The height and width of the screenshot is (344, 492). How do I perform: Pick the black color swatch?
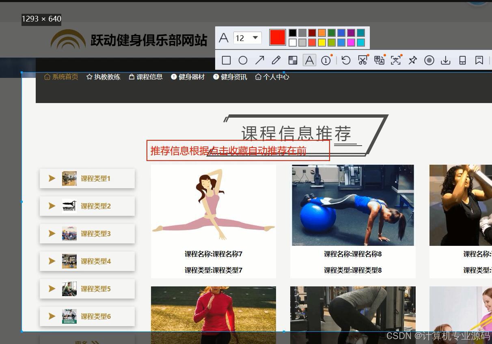coord(293,33)
